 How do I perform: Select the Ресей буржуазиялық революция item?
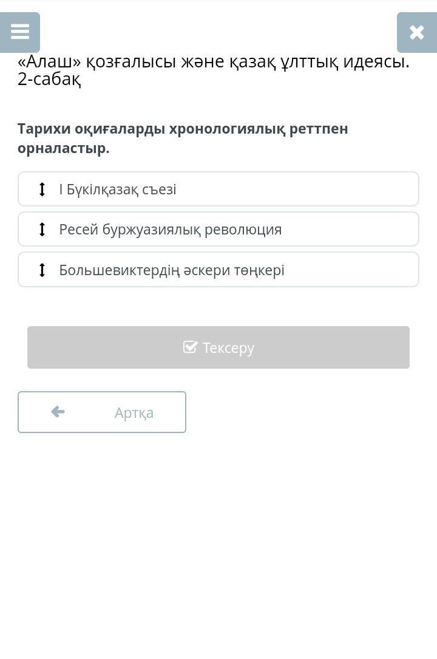tap(218, 230)
